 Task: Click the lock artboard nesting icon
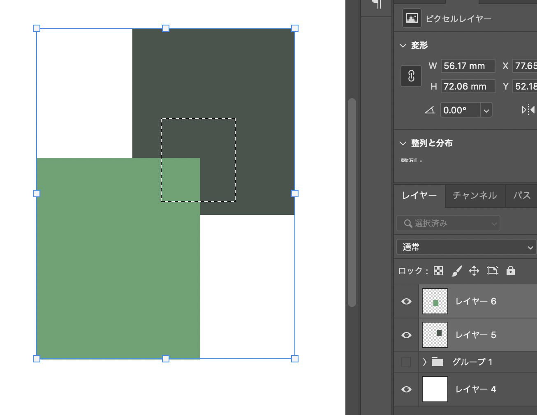coord(493,271)
